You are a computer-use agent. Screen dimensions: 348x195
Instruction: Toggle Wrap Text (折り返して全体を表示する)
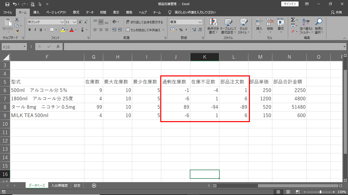click(x=144, y=22)
